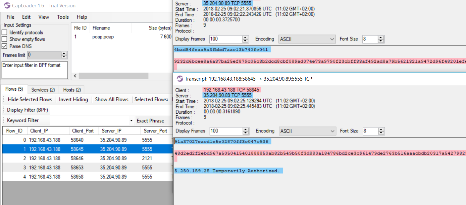Select the pcap.pcap file row
This screenshot has height=205, width=466.
[122, 37]
